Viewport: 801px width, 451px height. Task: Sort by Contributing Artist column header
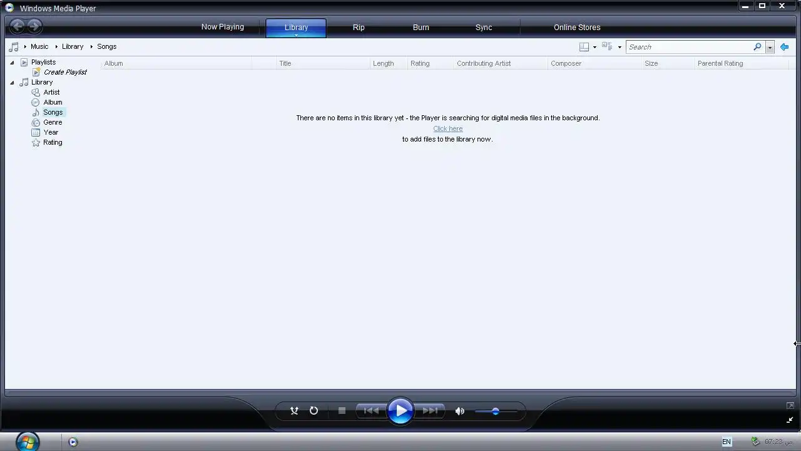[501, 63]
